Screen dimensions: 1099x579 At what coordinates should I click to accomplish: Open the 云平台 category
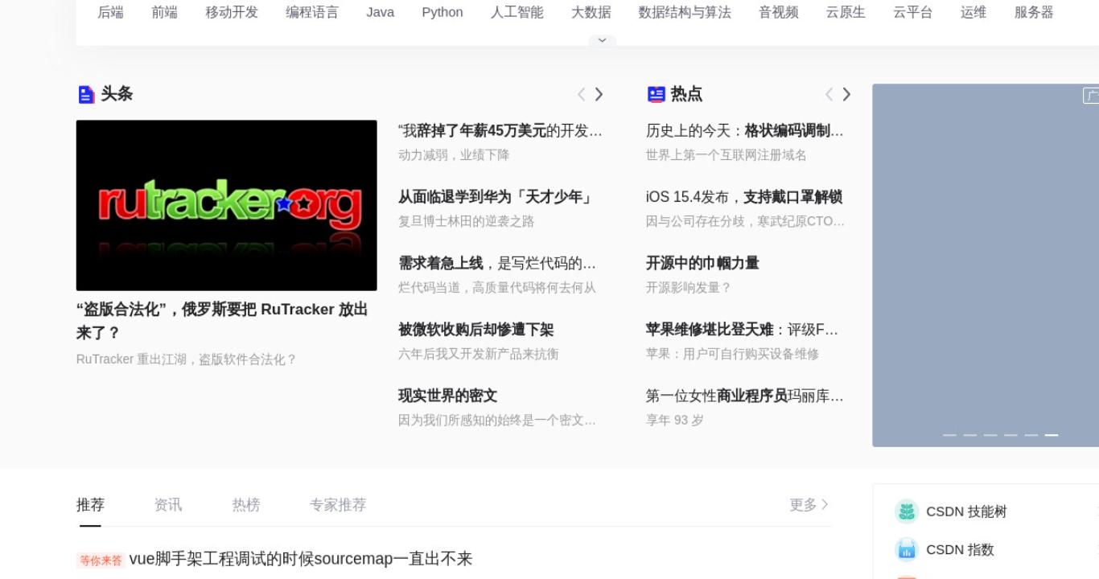point(913,12)
